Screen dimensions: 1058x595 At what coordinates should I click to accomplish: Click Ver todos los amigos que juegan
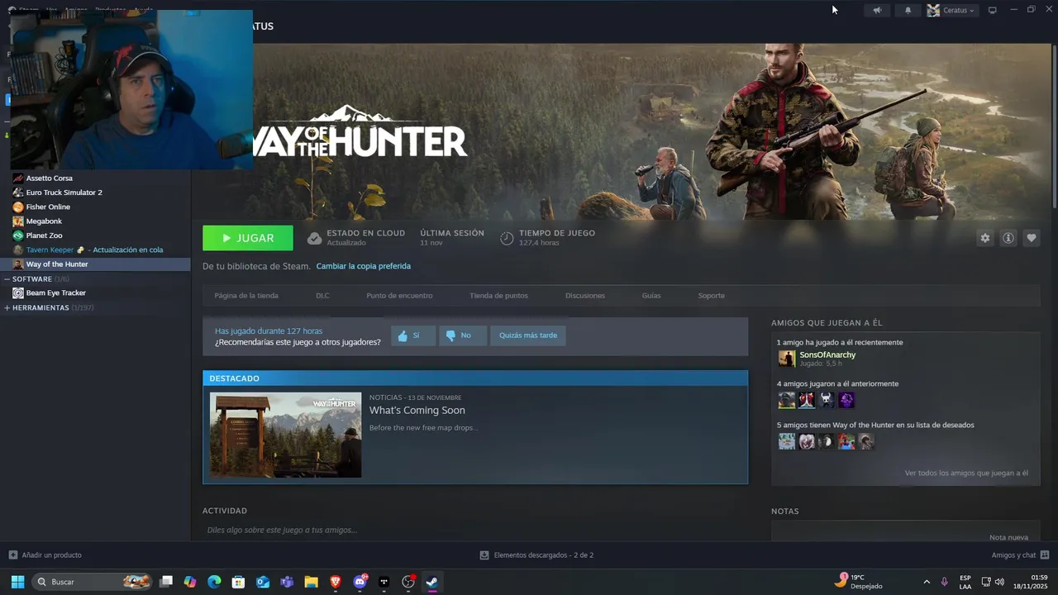[x=966, y=473]
